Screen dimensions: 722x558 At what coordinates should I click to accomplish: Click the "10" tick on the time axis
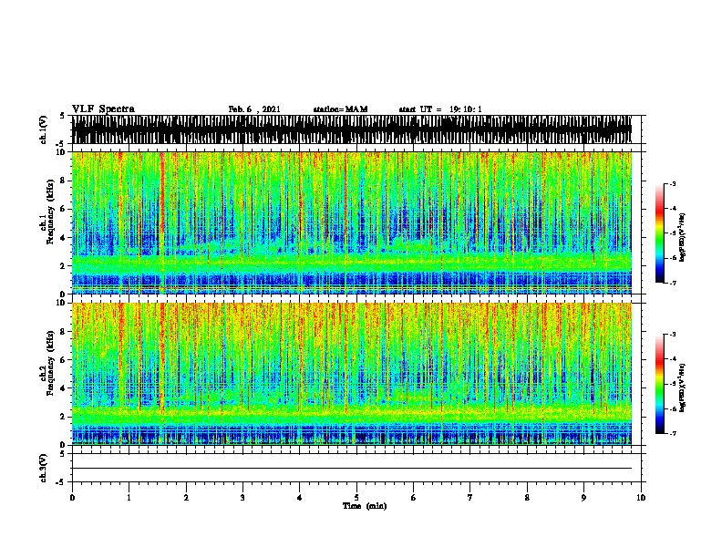(x=641, y=498)
